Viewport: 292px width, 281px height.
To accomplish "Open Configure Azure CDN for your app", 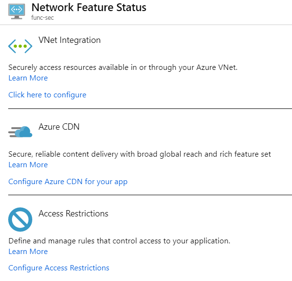I will 68,182.
